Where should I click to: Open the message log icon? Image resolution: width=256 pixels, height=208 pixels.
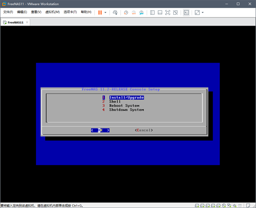point(248,205)
